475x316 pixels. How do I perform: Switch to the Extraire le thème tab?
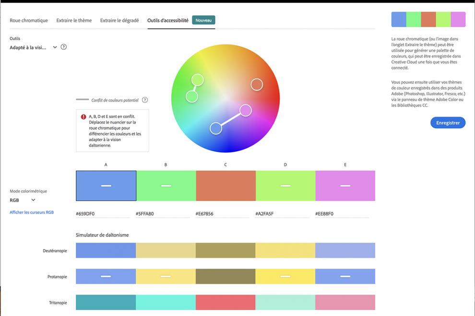coord(73,21)
